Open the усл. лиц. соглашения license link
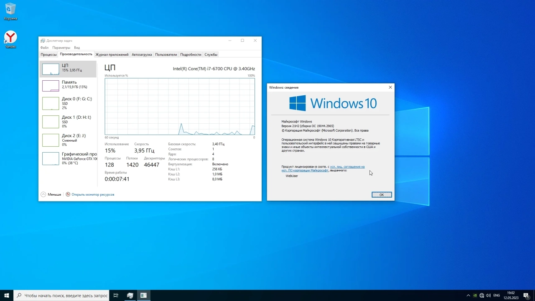535x301 pixels. [347, 167]
